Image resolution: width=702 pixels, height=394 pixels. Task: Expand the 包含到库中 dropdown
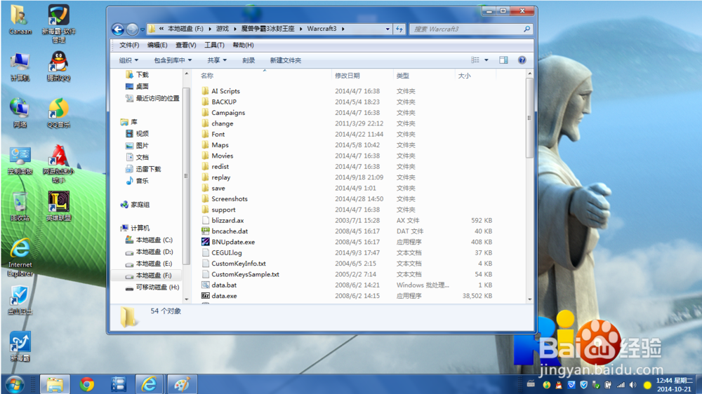173,60
